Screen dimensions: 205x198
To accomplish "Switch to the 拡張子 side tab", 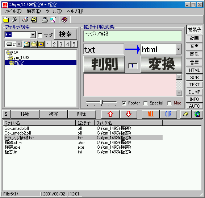I will [194, 30].
